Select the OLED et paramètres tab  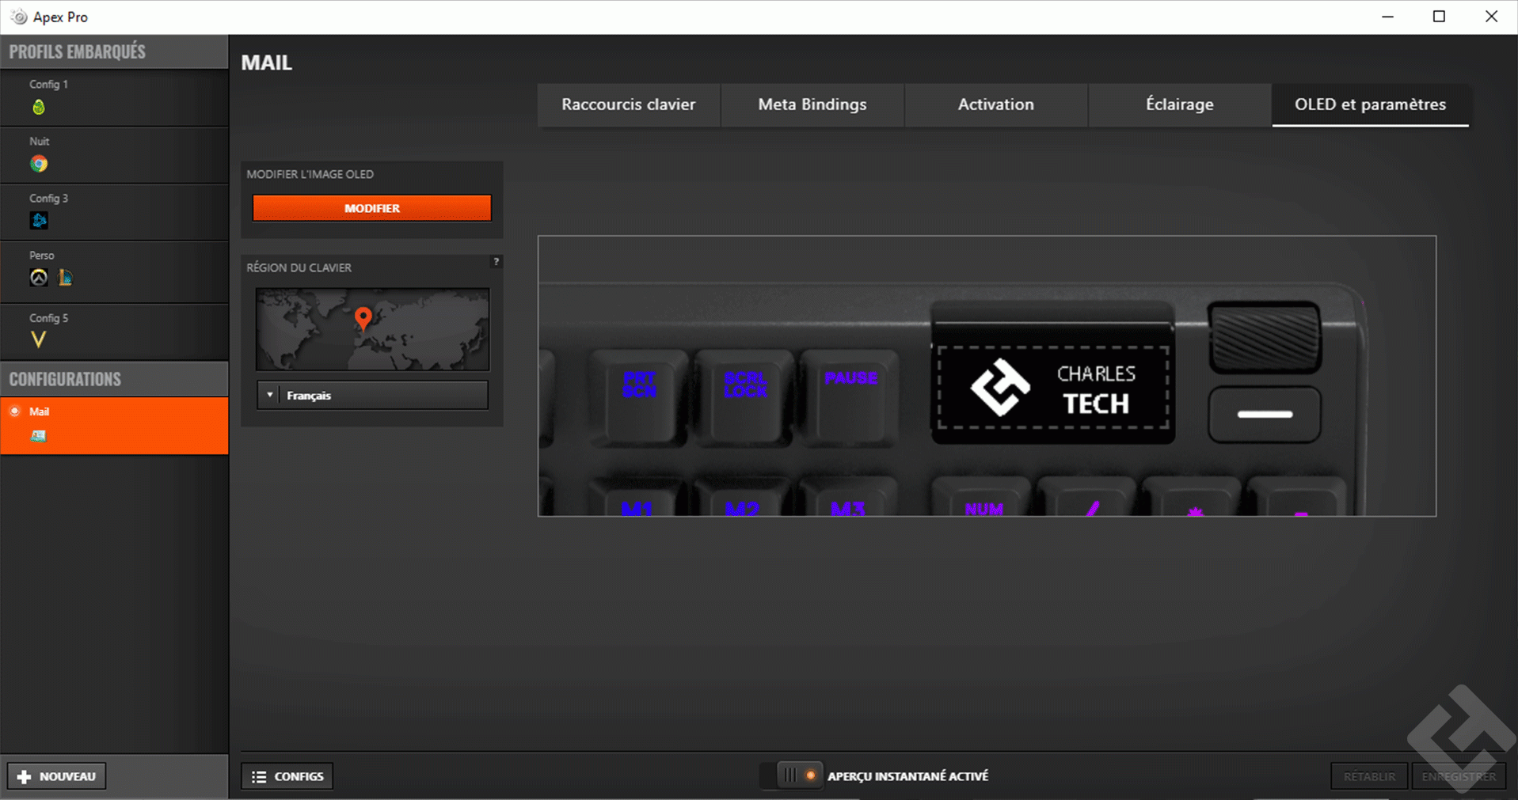pos(1371,104)
